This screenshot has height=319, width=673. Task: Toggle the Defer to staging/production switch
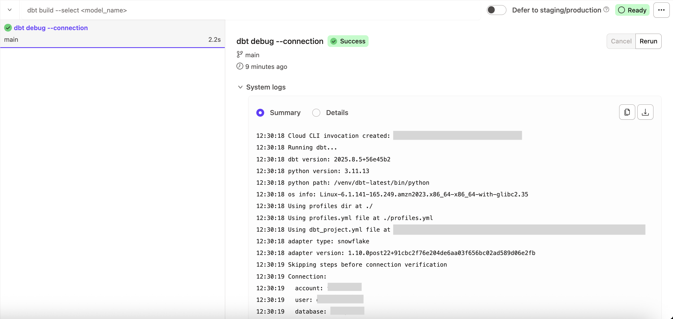click(496, 10)
